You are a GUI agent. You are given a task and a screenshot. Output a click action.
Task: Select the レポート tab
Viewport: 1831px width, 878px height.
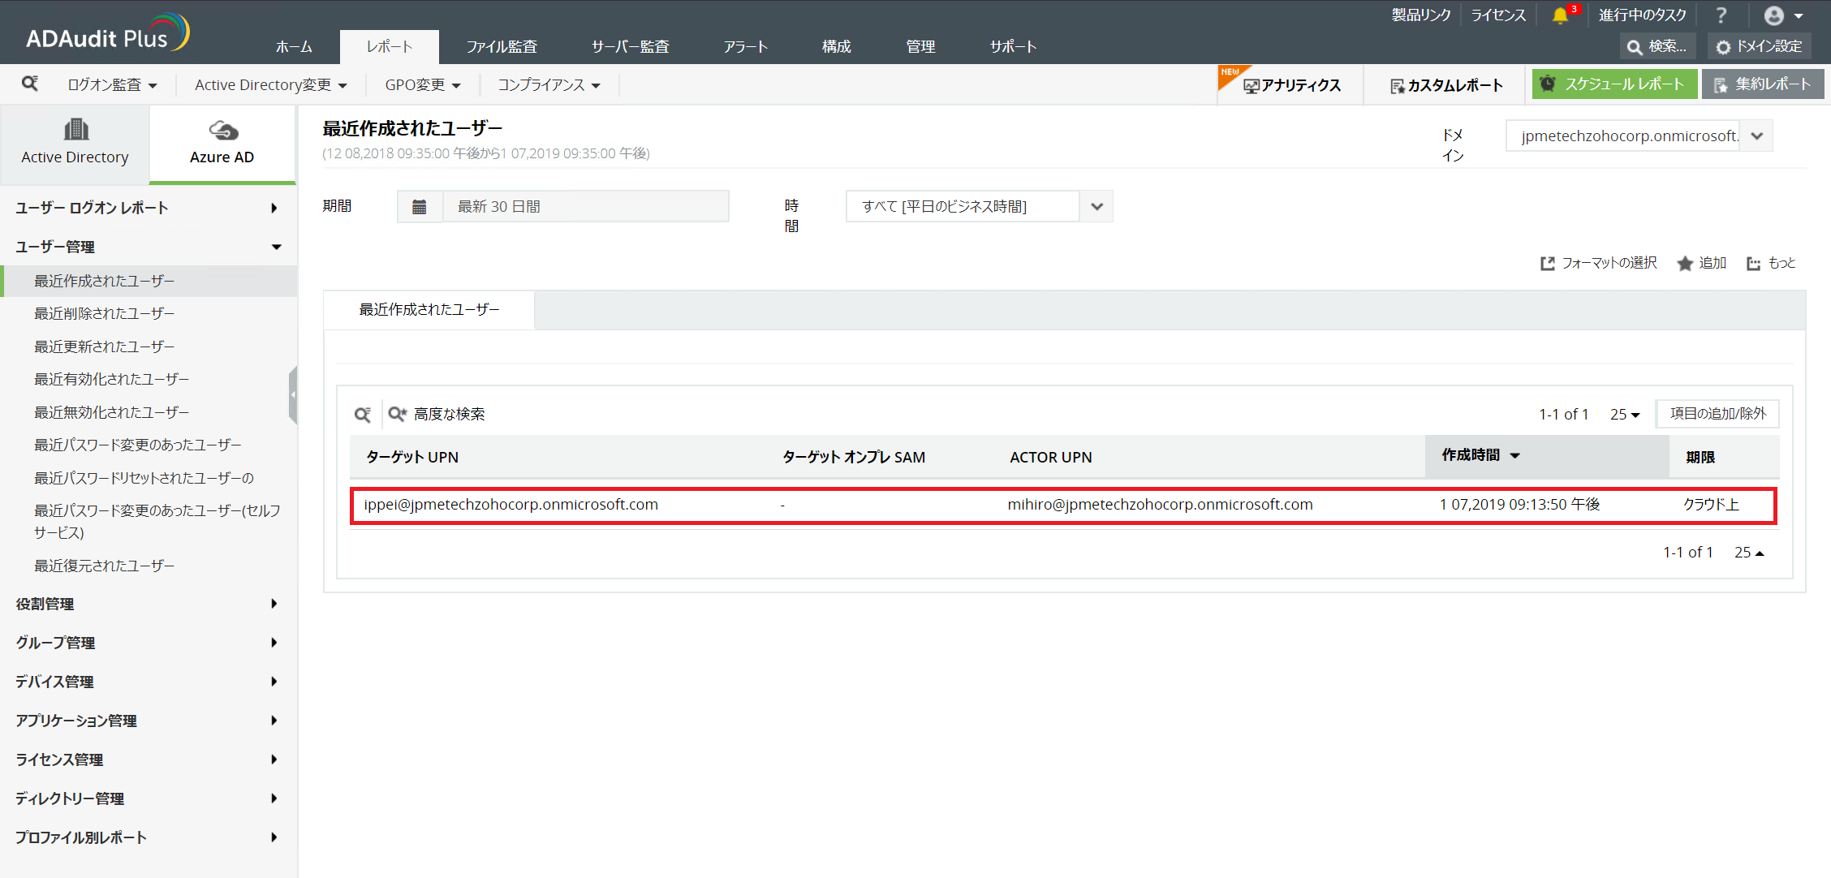point(390,47)
